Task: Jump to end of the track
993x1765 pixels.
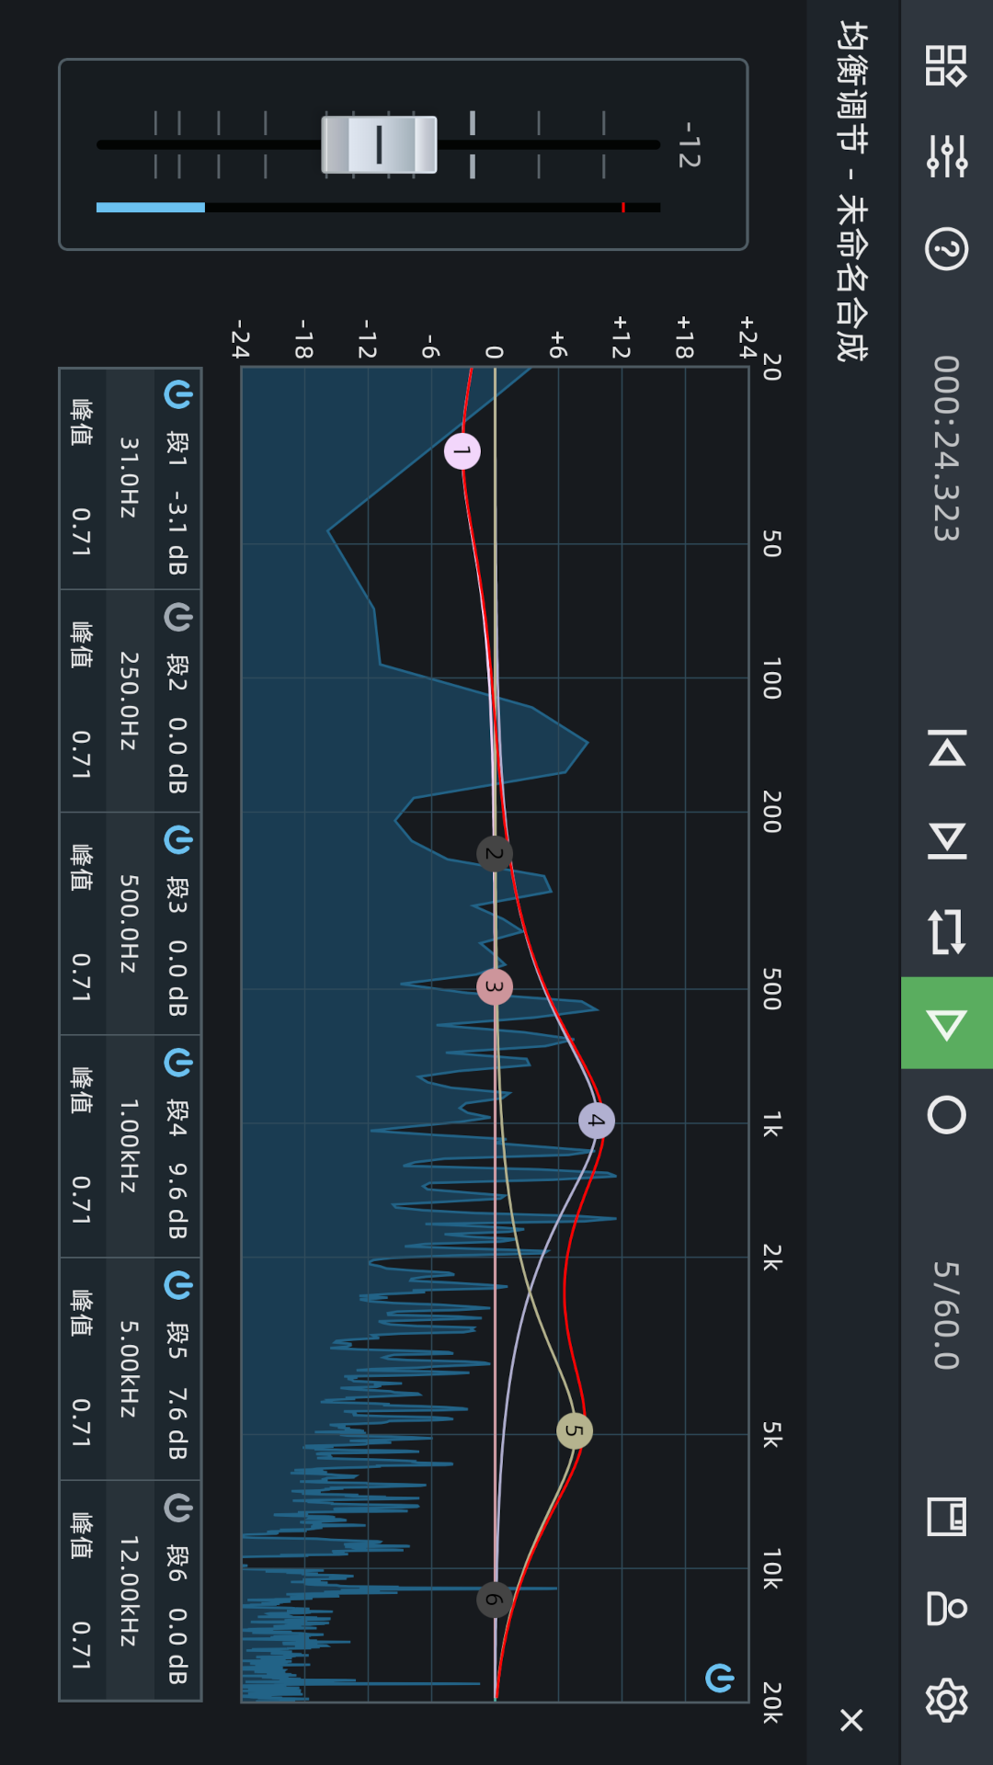Action: click(946, 840)
